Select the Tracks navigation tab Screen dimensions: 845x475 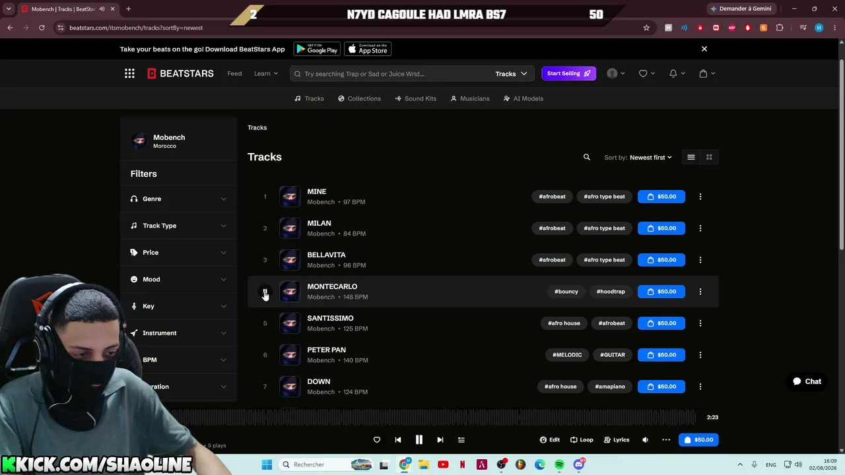coord(309,98)
